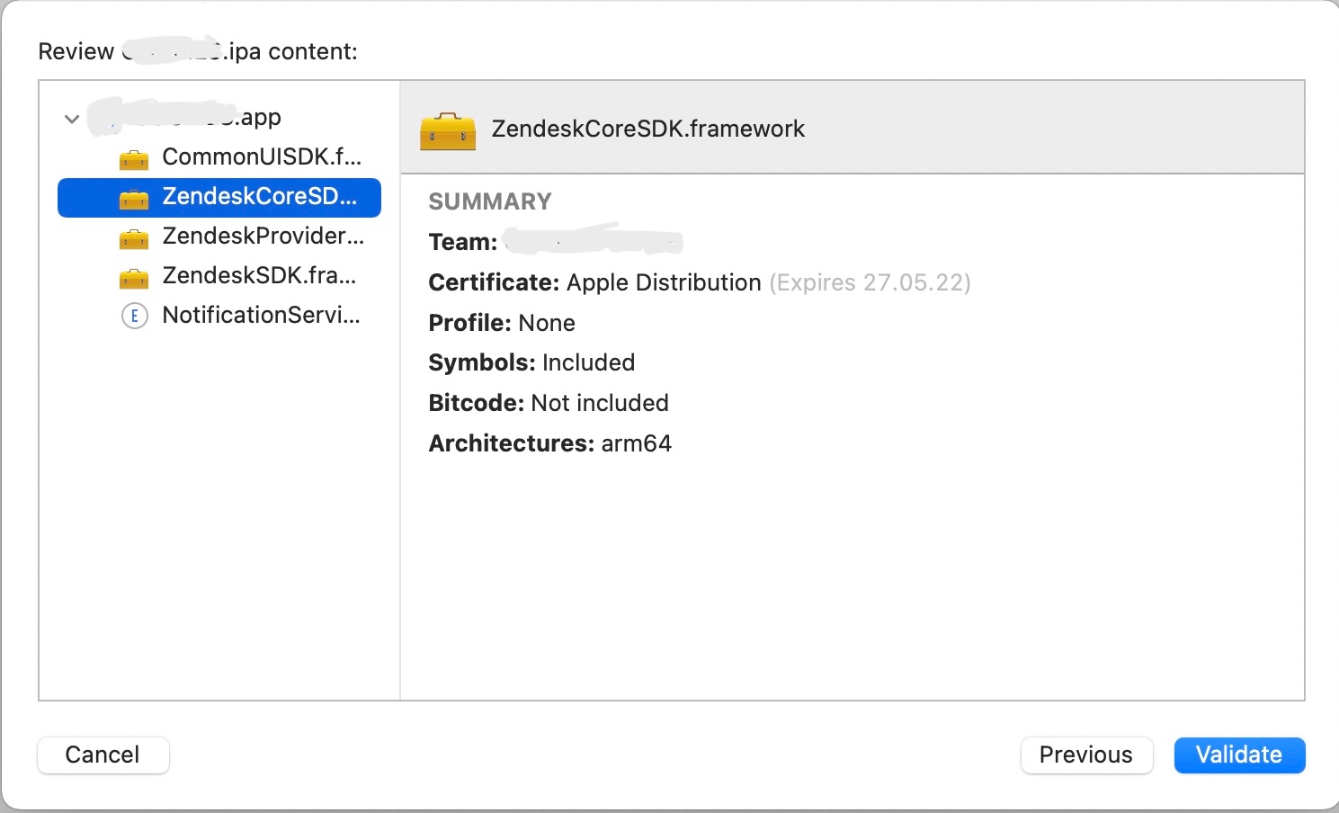Click the ZendeskProviders framework toolbox icon
Screen dimensions: 1339x813
(134, 238)
